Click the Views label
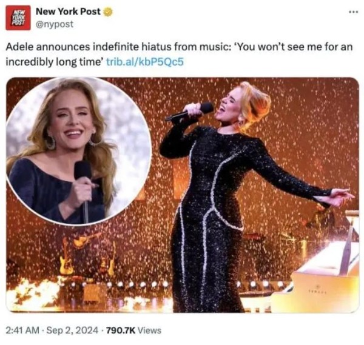 149,330
